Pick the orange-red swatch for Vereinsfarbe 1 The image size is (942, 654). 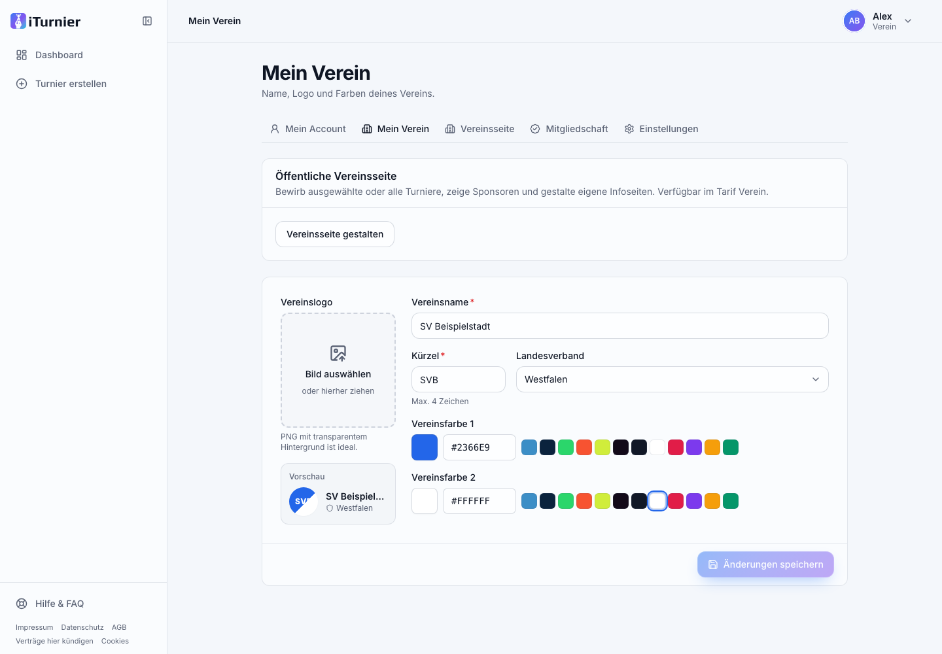point(584,447)
